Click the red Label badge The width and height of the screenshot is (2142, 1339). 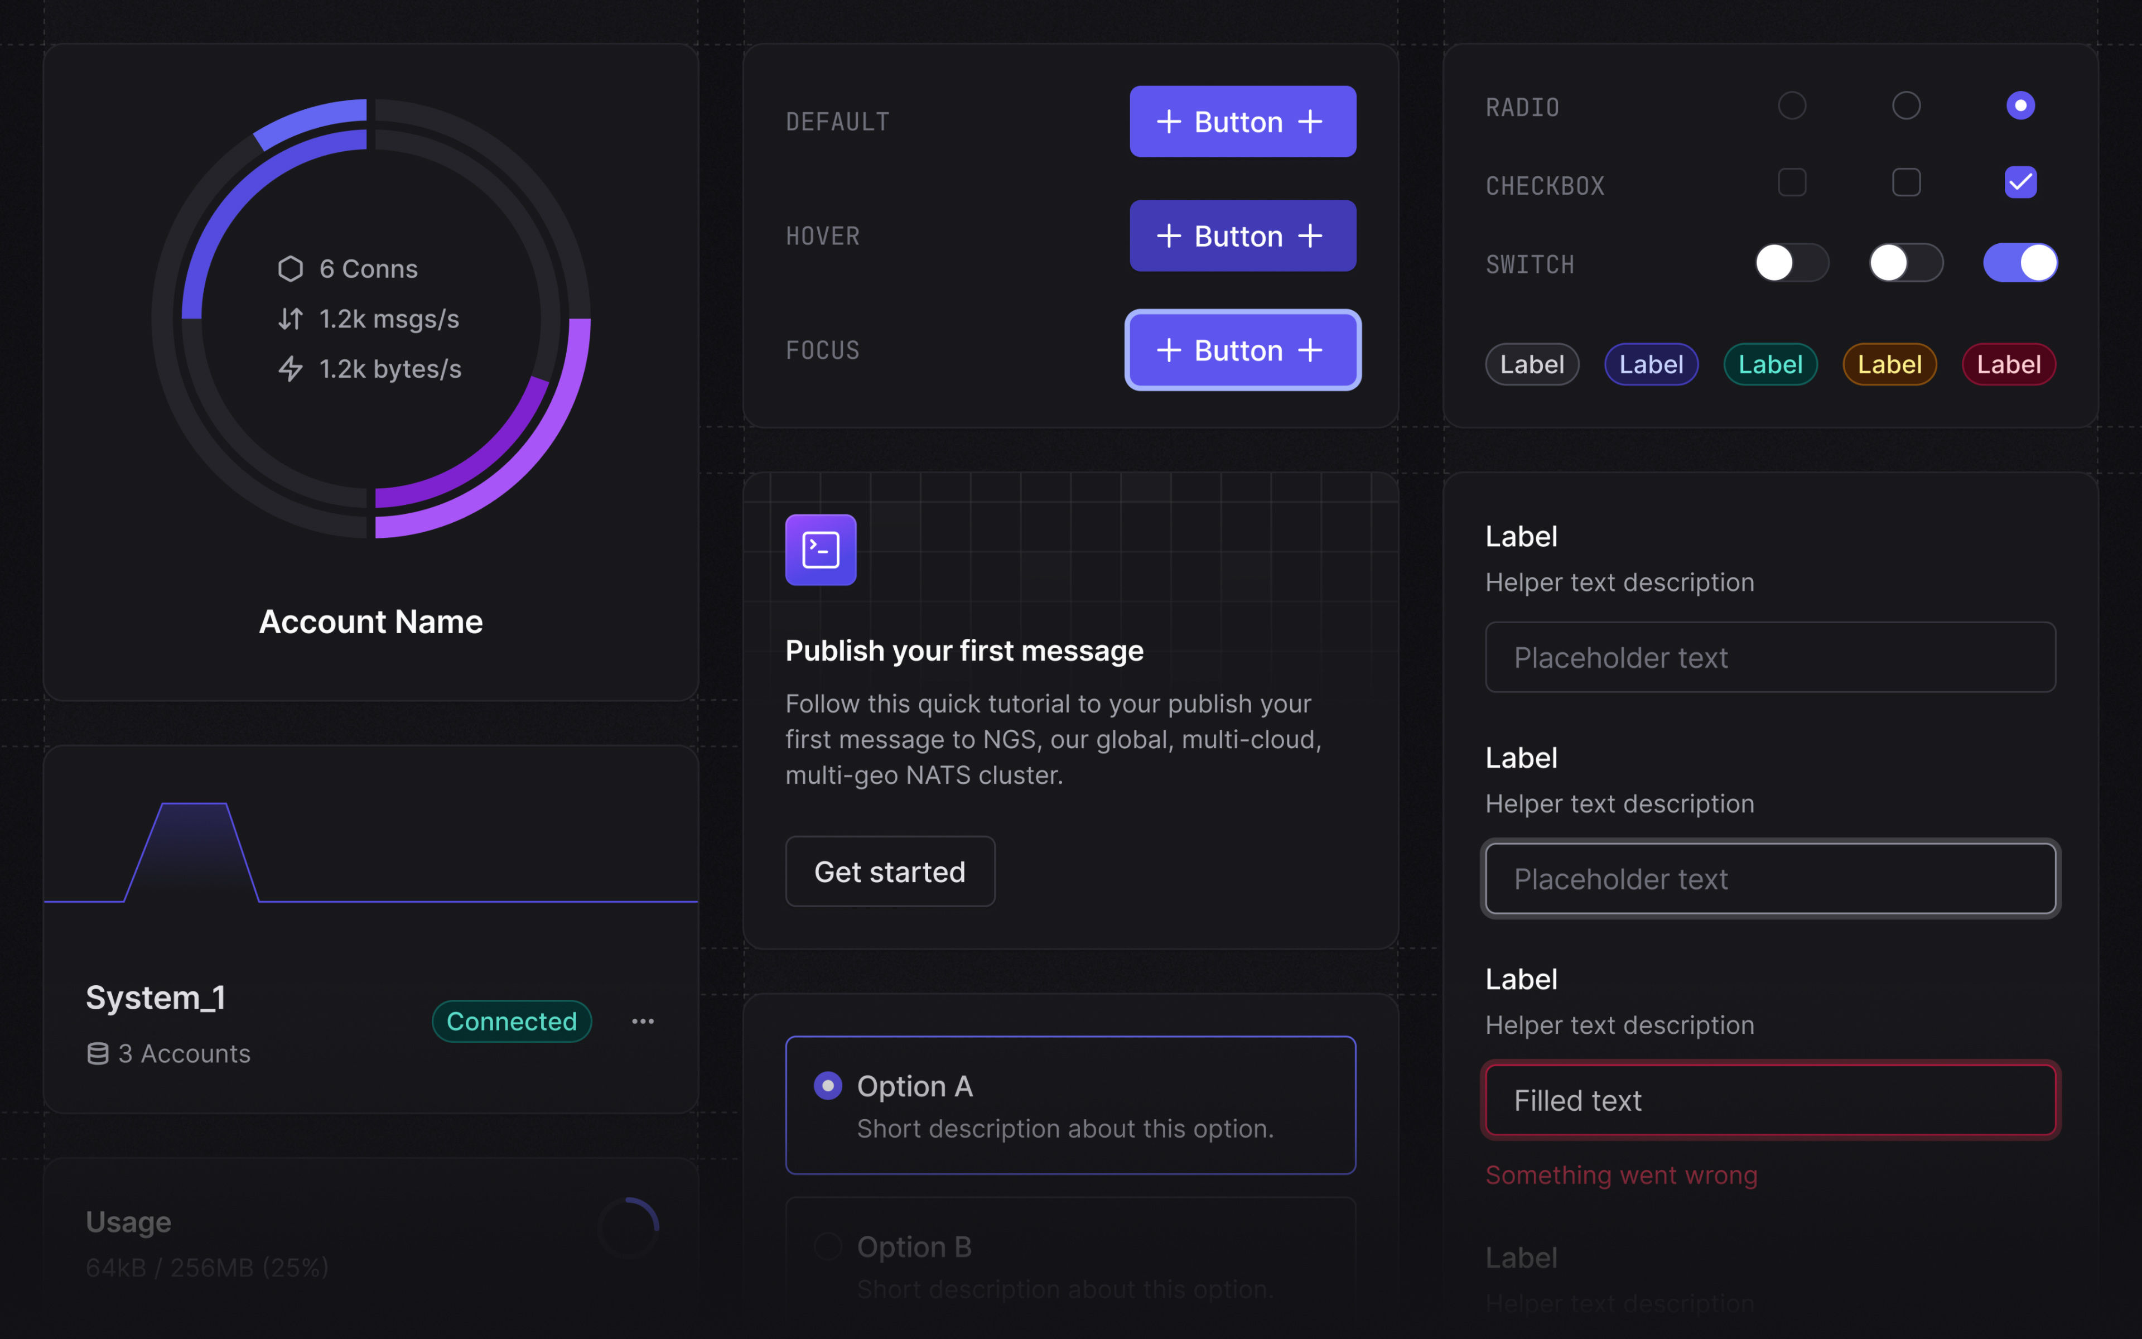coord(2009,364)
